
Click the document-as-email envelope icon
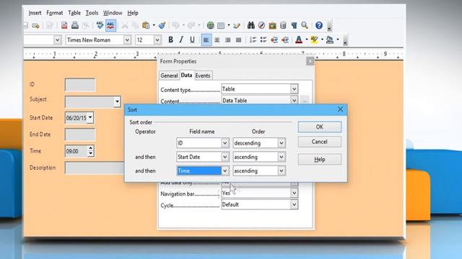[35, 26]
